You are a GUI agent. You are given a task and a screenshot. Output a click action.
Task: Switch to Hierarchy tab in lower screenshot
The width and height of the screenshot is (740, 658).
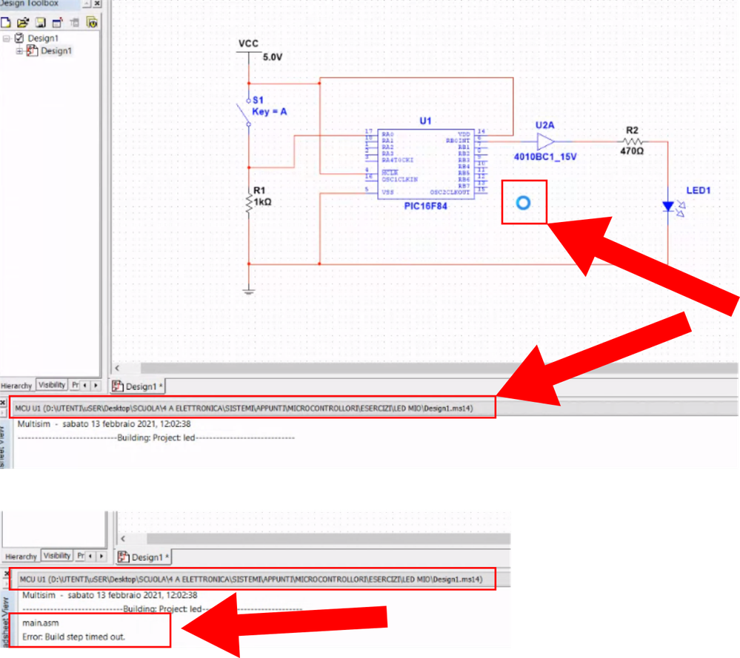[21, 557]
